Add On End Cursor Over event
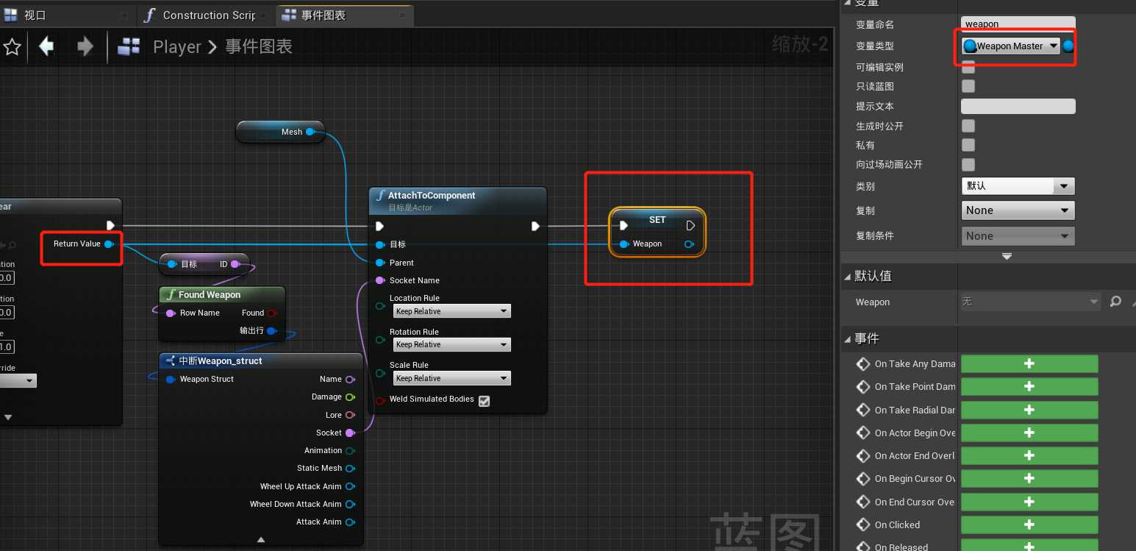 (x=1029, y=502)
